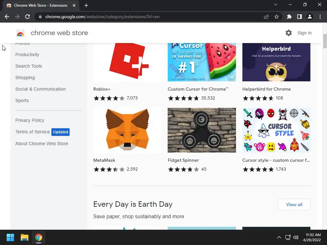Click Cursor style - custom cursor title
This screenshot has height=245, width=327.
coord(276,160)
